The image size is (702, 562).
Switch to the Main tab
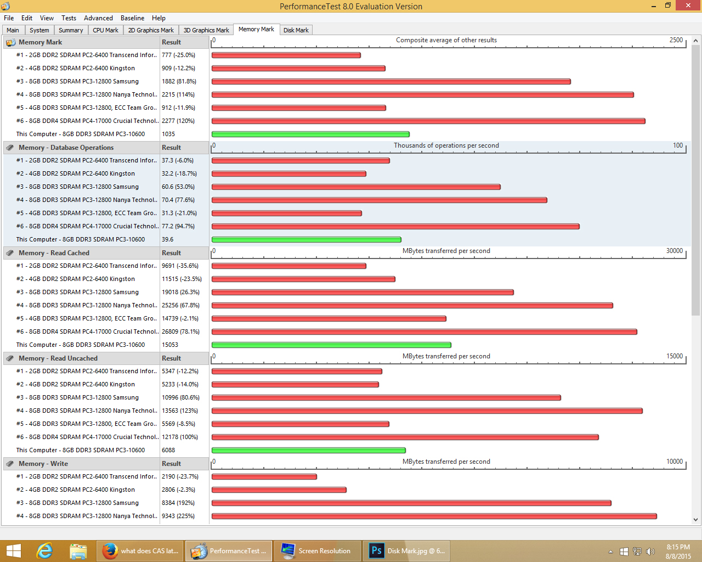13,30
